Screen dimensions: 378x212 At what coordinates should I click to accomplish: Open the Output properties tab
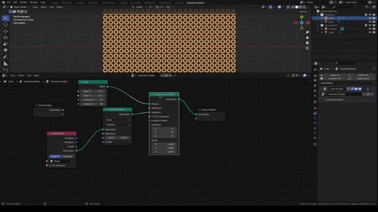(x=315, y=81)
